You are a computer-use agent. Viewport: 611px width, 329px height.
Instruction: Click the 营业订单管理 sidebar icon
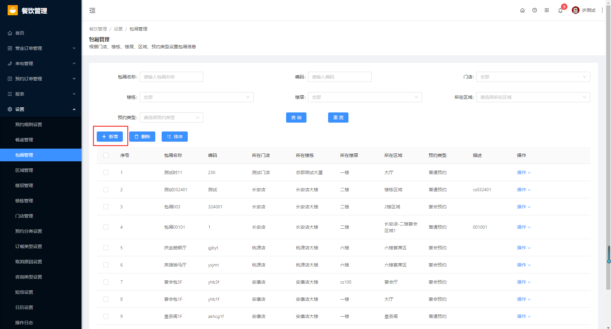click(x=10, y=48)
